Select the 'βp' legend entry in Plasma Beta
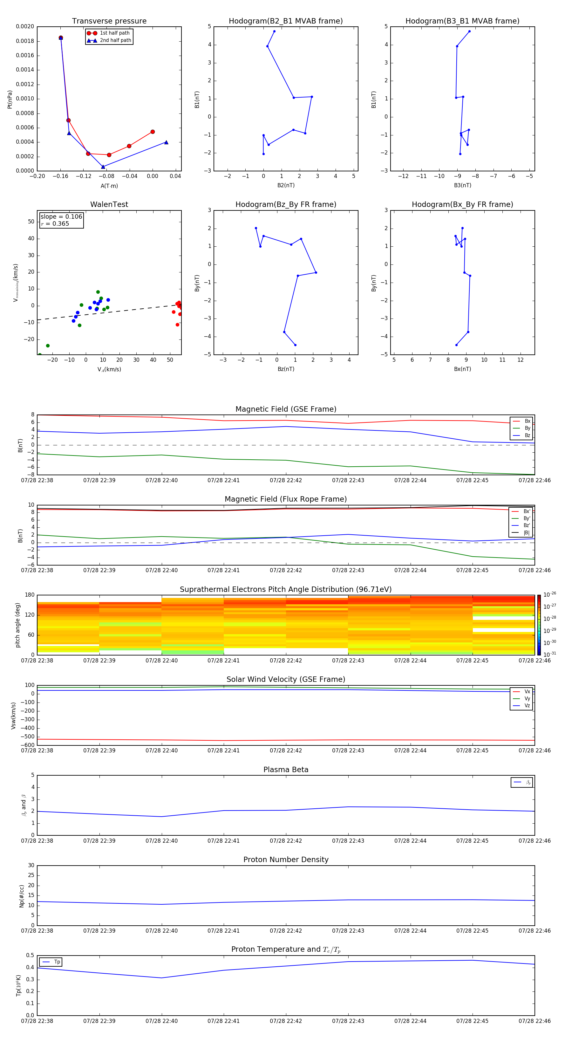The width and height of the screenshot is (572, 1049). coord(522,782)
